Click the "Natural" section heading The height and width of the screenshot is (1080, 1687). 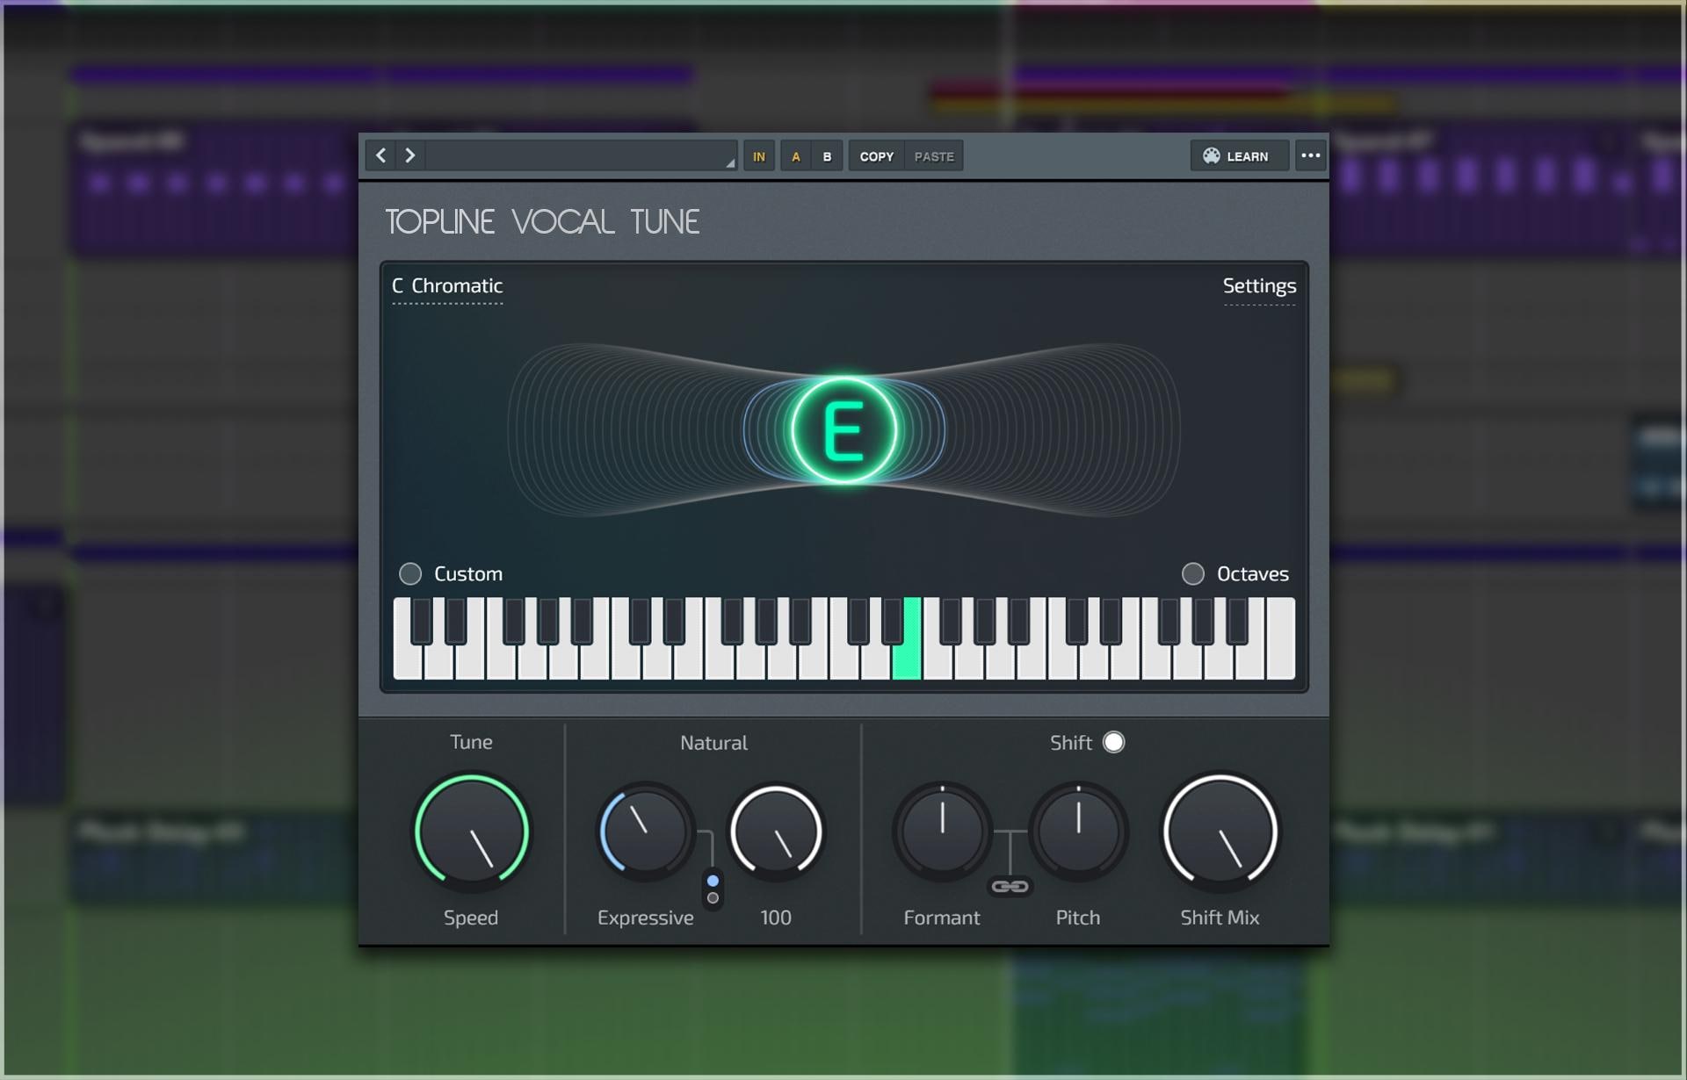713,743
